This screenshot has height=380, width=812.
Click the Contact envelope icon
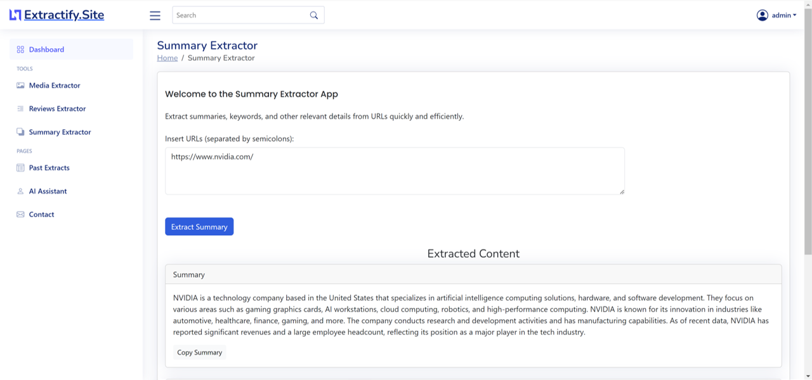point(20,215)
